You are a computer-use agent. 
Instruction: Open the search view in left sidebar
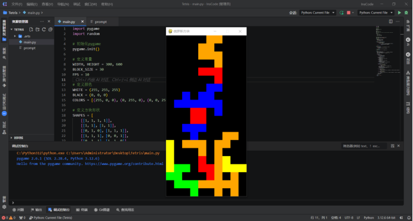[x=4, y=57]
